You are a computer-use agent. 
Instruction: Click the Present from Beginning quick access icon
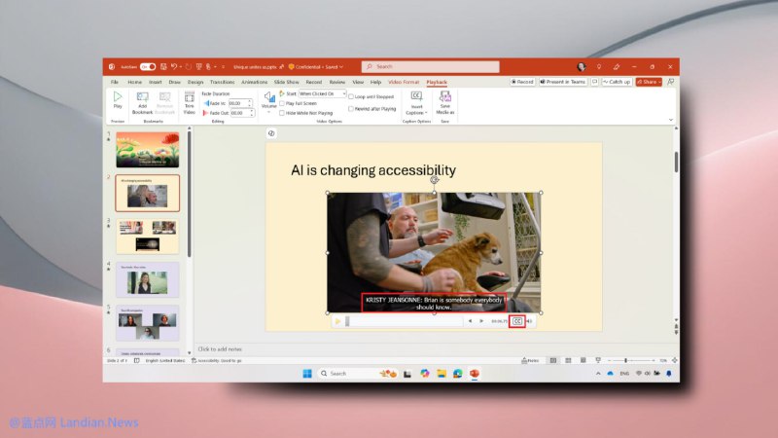(199, 66)
